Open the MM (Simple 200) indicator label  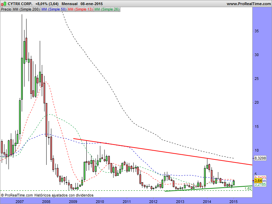(27, 10)
